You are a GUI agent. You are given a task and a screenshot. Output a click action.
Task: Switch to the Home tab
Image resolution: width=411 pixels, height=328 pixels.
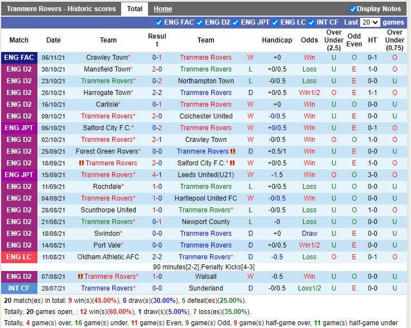tap(163, 9)
